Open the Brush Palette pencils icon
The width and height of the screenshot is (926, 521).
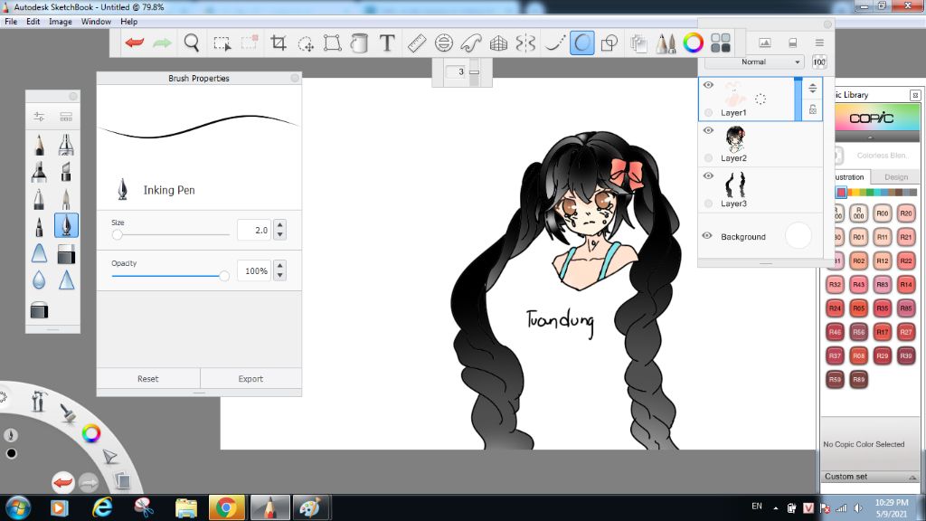click(666, 43)
